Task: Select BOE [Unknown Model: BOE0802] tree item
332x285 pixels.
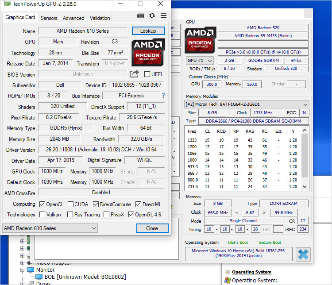Action: click(85, 277)
